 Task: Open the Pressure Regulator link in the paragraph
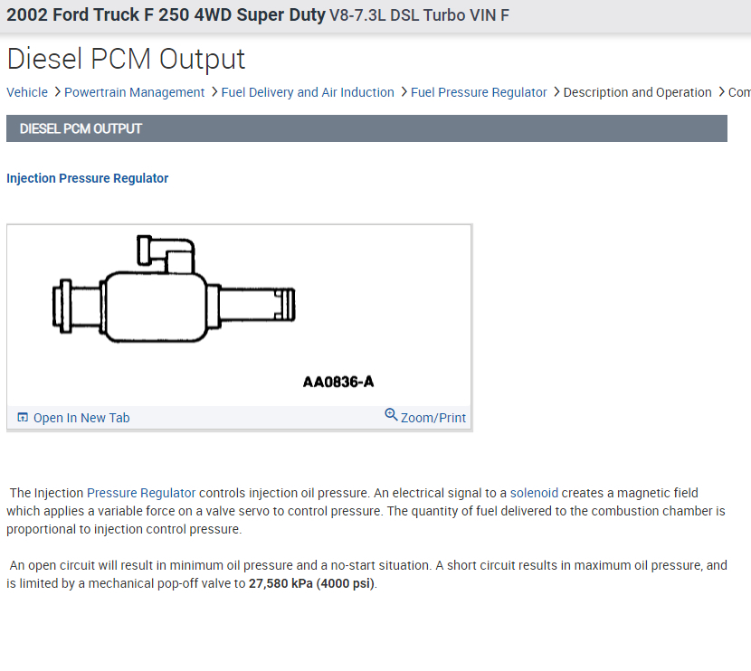(141, 493)
